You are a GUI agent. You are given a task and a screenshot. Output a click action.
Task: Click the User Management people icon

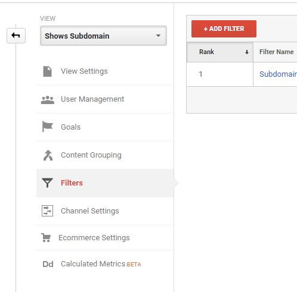click(48, 100)
